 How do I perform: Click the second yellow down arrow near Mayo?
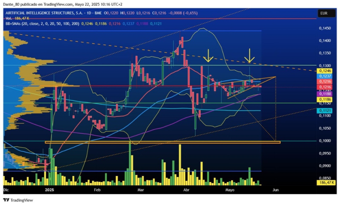(x=249, y=56)
